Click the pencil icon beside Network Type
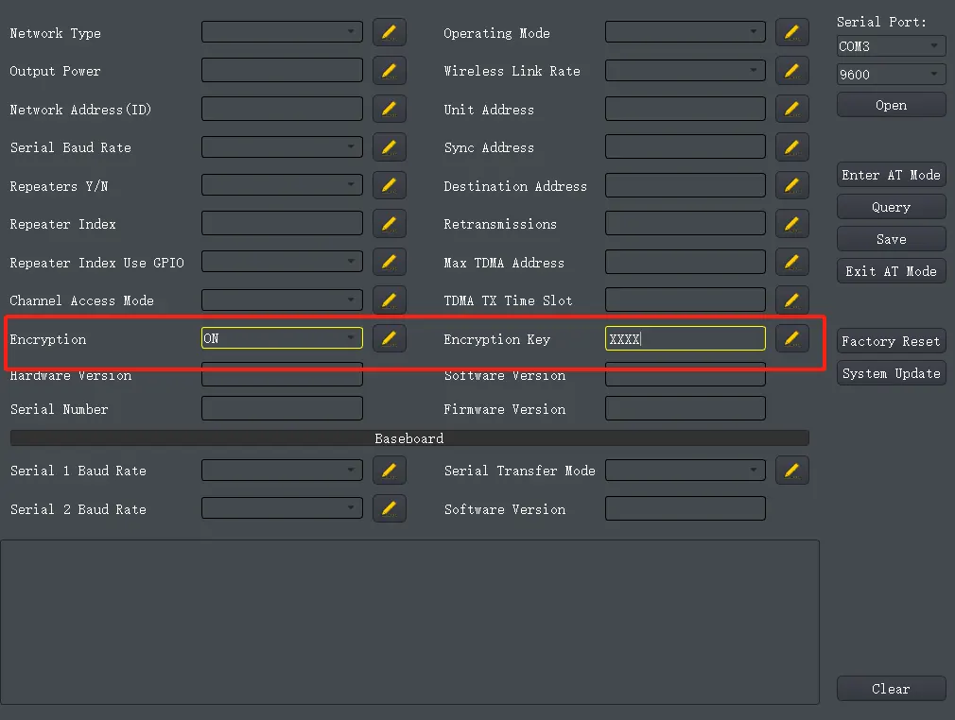 coord(389,32)
